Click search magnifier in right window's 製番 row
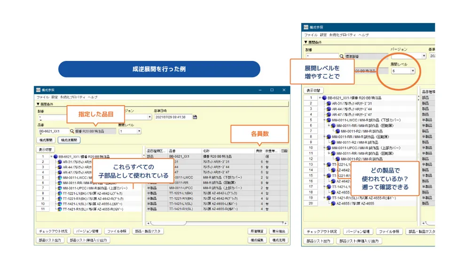This screenshot has height=268, width=470. (341, 56)
